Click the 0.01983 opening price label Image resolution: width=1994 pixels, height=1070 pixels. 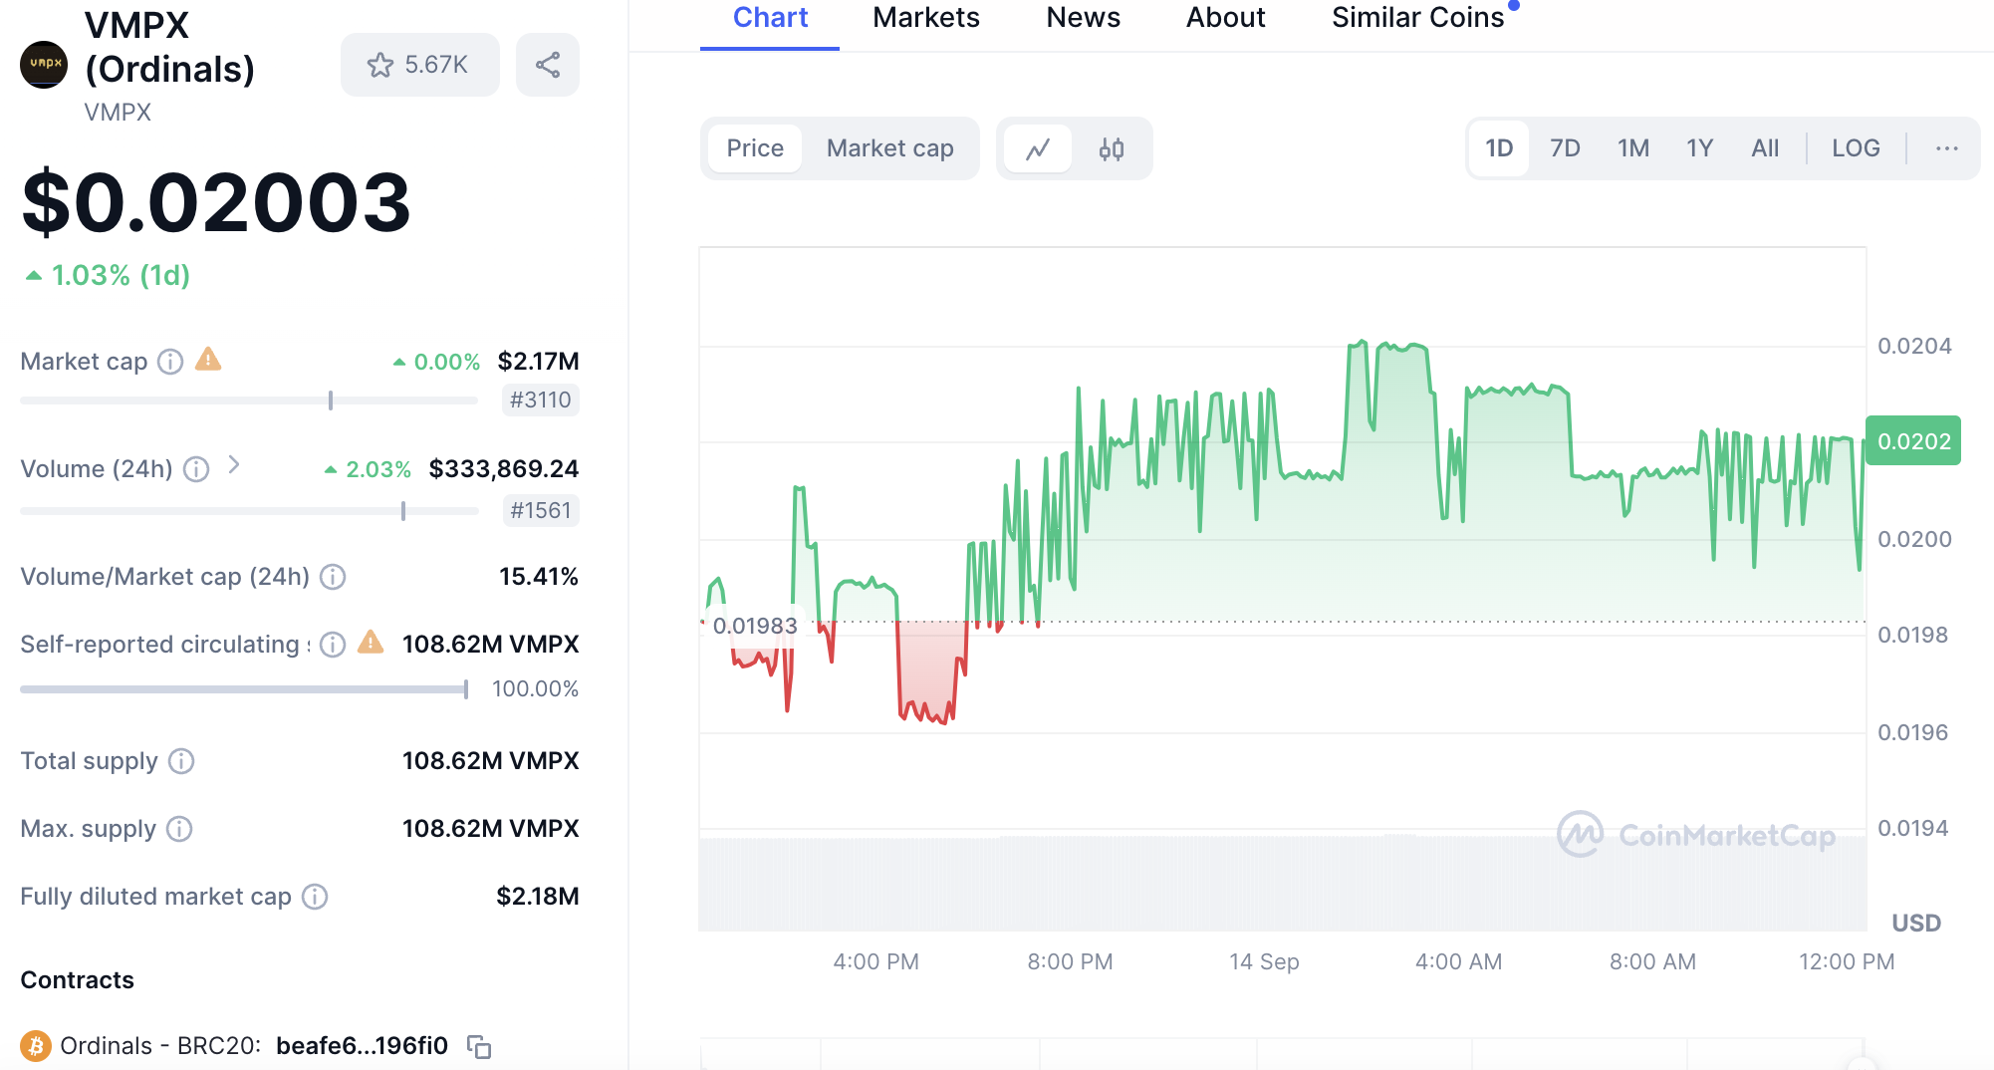tap(755, 626)
